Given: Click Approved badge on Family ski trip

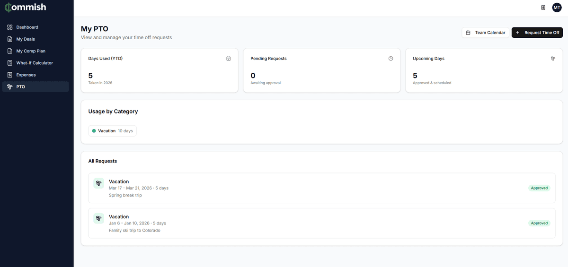Looking at the screenshot, I should pyautogui.click(x=539, y=223).
